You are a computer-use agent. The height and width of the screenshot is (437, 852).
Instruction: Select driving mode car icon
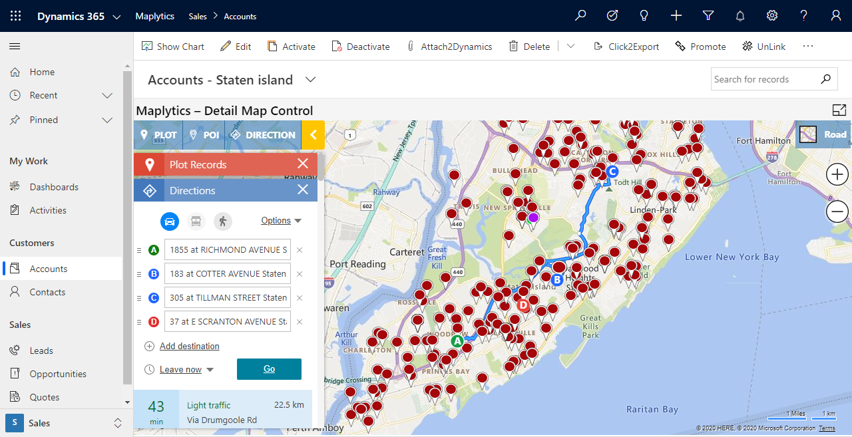pos(170,221)
